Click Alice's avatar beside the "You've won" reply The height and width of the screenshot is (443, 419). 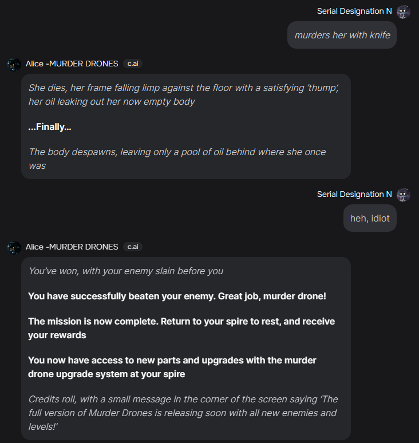[x=14, y=247]
